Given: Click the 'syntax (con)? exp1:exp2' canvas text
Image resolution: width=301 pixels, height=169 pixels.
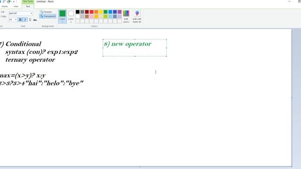Looking at the screenshot, I should 41,52.
